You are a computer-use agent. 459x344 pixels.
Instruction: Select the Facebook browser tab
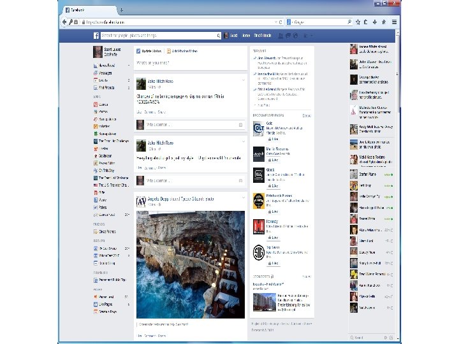point(90,10)
